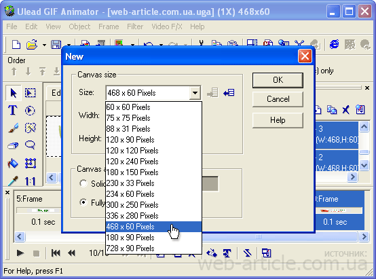Click the Cancel button
This screenshot has height=279, width=376.
(x=278, y=99)
